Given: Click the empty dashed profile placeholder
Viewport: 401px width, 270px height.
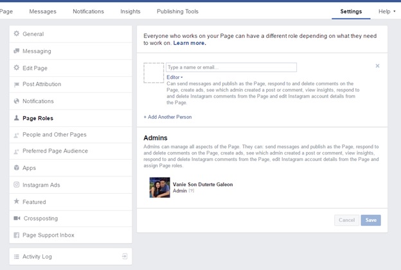Looking at the screenshot, I should pos(154,72).
